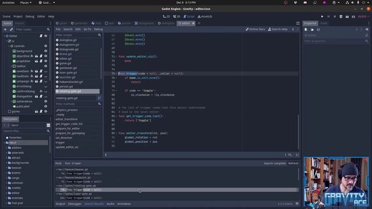
Task: Toggle visibility of toolbar node
Action: [x=45, y=66]
